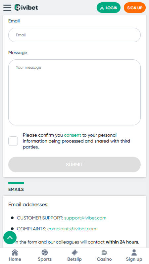
Task: Click the ivibet shield logo
Action: click(x=18, y=8)
